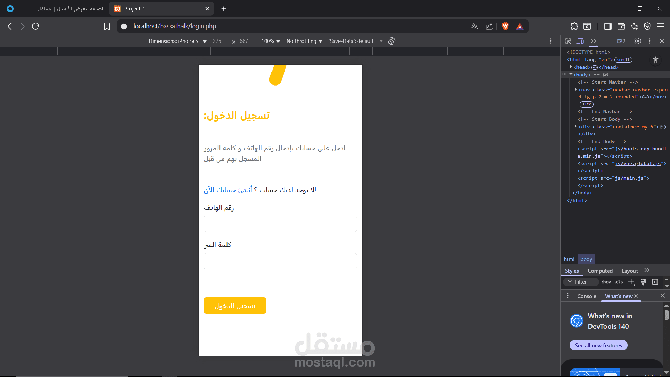The image size is (670, 377).
Task: Reload the login.php page
Action: [x=36, y=26]
